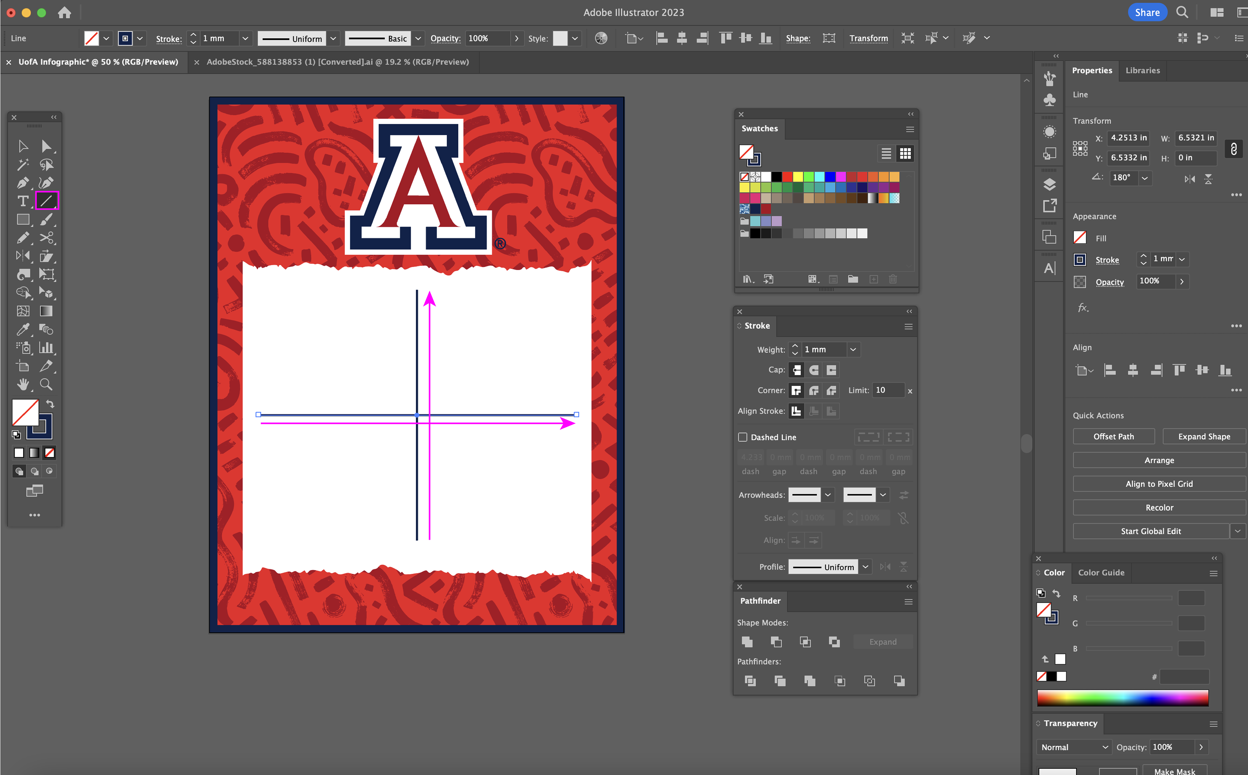Click the Unite shape mode icon

[747, 642]
